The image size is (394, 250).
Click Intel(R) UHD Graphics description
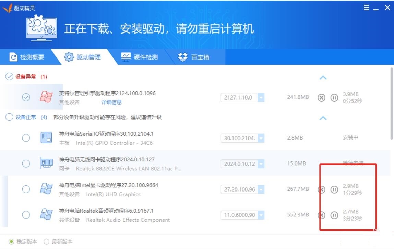tap(113, 194)
